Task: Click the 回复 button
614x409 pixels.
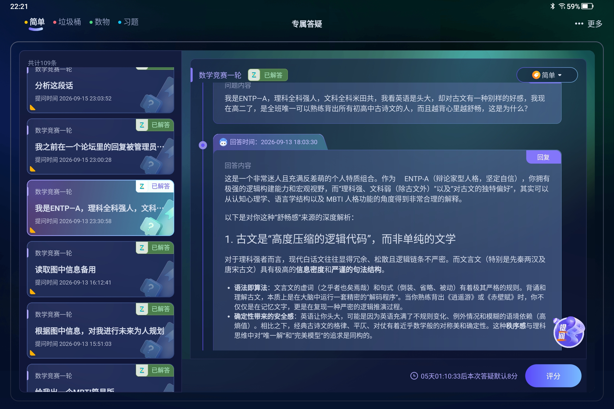Action: [x=543, y=157]
